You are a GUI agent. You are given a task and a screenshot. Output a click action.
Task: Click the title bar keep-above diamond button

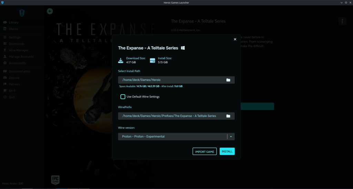pos(346,2)
